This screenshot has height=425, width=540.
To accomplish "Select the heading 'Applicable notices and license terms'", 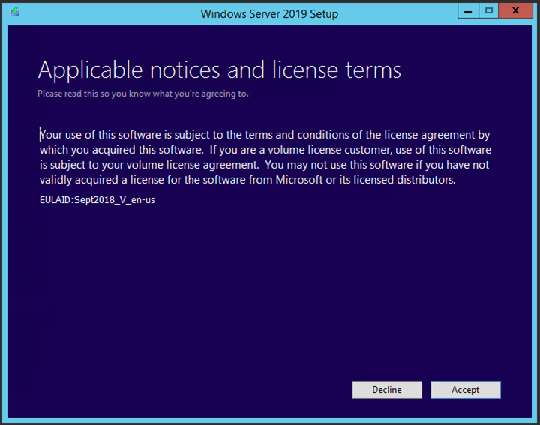I will (219, 70).
